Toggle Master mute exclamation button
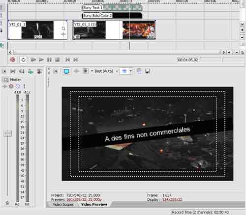The width and height of the screenshot is (246, 215). click(x=24, y=86)
